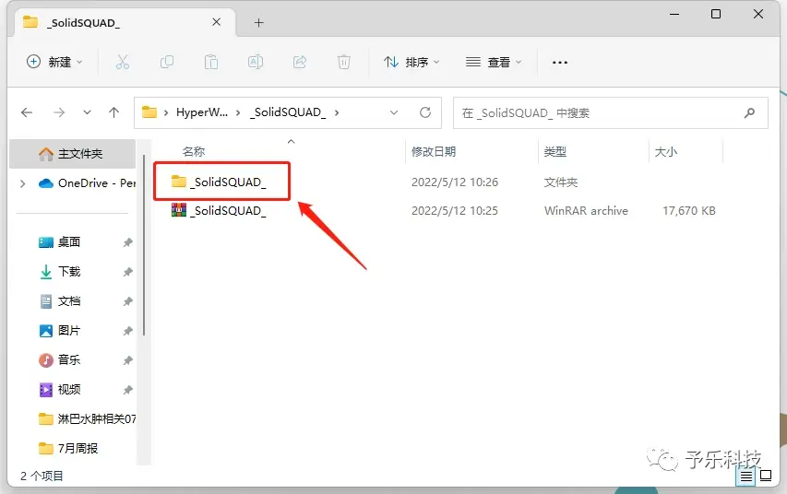Click the sidebar vertical scrollbar
The image size is (787, 494).
144,245
